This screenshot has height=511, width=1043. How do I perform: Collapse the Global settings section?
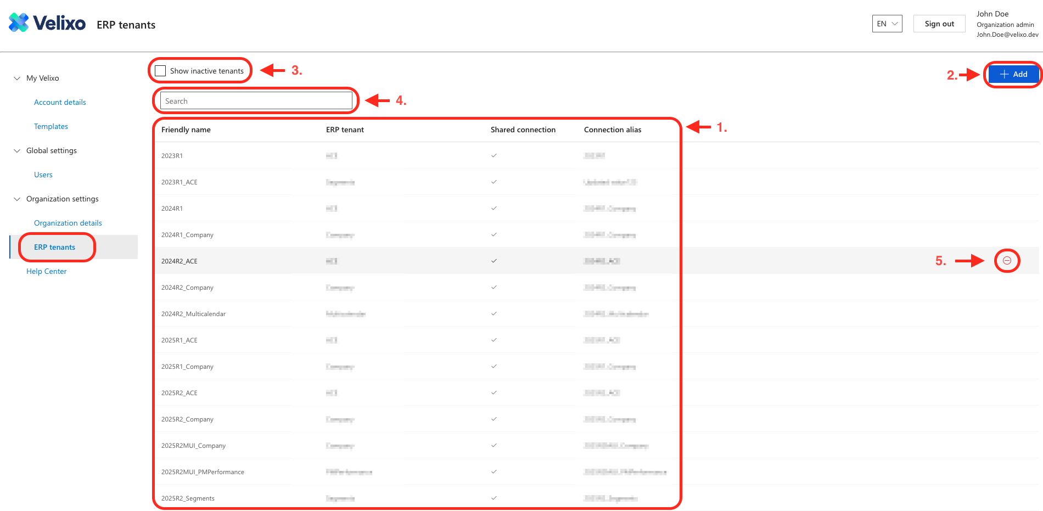(x=17, y=151)
